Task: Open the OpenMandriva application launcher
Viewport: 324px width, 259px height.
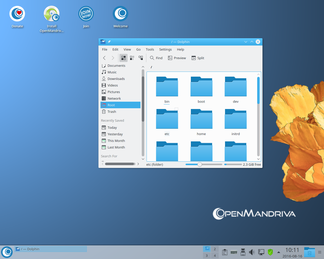Action: point(7,252)
